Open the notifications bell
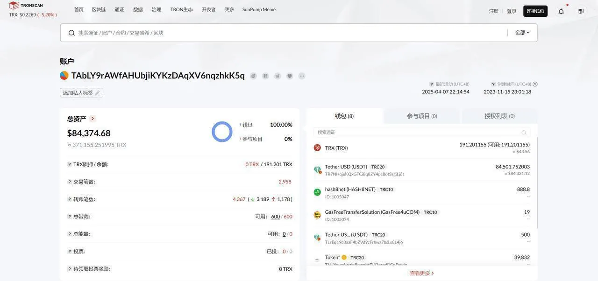 [x=561, y=11]
